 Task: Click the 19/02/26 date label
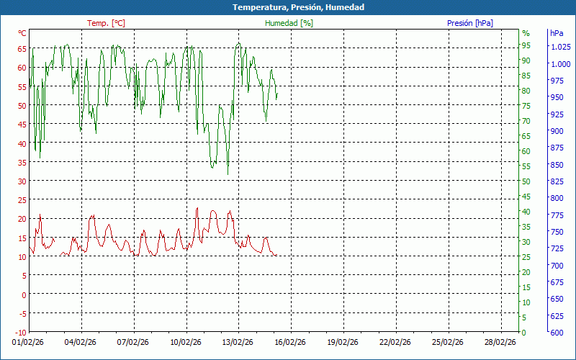[343, 343]
